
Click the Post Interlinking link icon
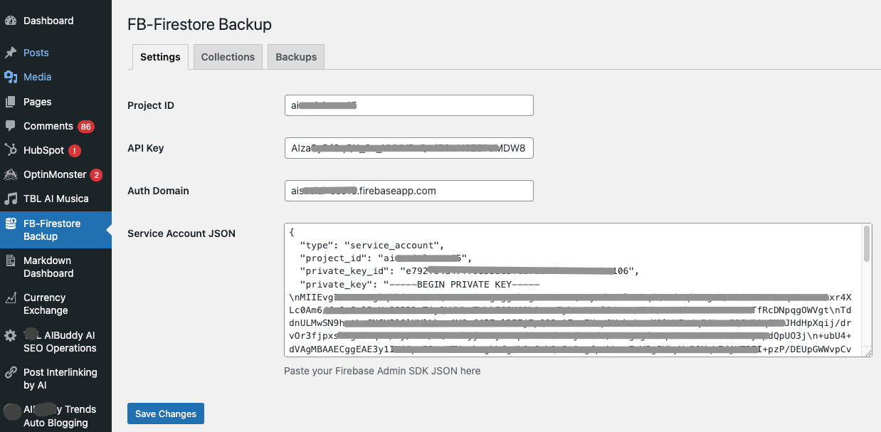[11, 372]
